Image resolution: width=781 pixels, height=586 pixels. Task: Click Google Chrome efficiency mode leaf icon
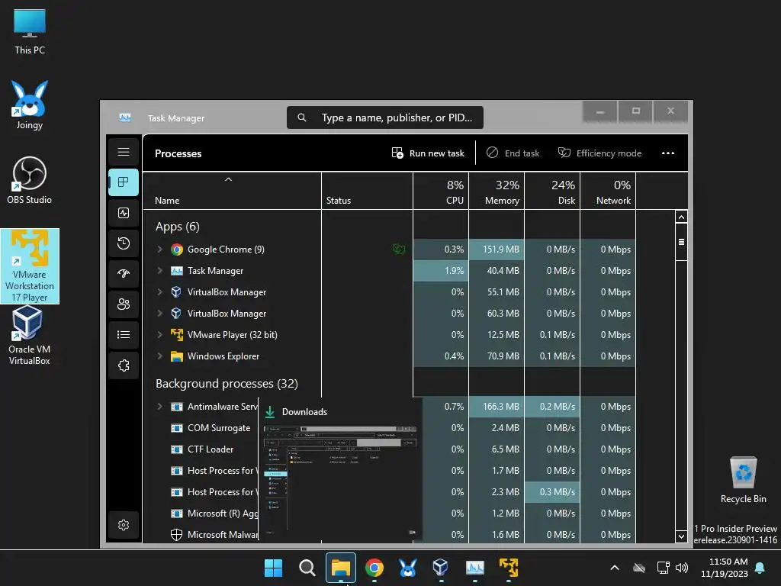coord(398,249)
